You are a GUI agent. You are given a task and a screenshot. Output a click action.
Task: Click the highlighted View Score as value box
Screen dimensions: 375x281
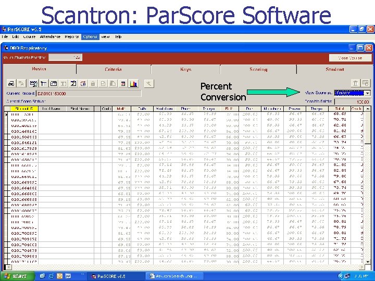349,93
